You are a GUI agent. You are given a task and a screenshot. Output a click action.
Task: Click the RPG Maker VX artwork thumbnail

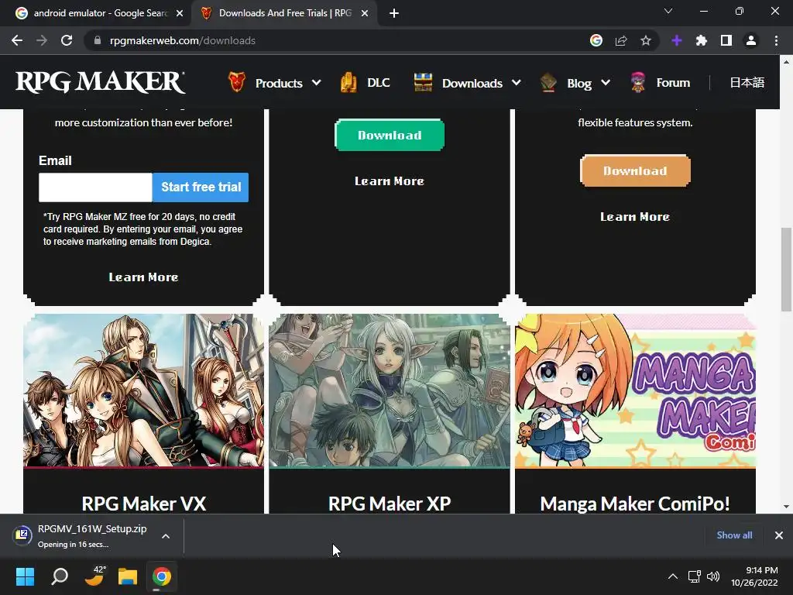[143, 390]
